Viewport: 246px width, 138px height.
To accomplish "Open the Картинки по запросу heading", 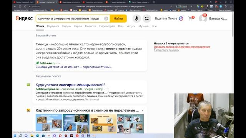I will pyautogui.click(x=87, y=110).
